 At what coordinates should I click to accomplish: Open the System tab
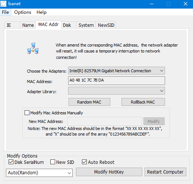pos(86,25)
